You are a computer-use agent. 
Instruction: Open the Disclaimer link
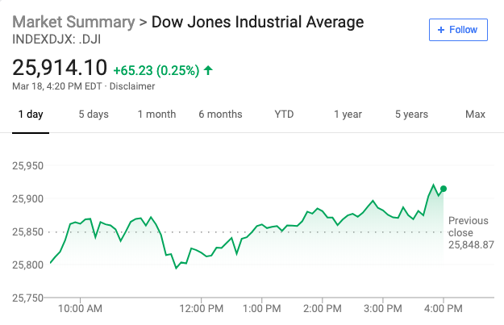pyautogui.click(x=132, y=86)
